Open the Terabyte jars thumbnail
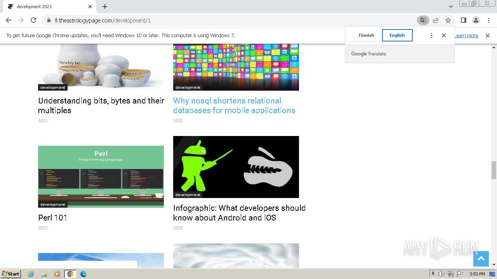This screenshot has width=497, height=279. pos(101,67)
